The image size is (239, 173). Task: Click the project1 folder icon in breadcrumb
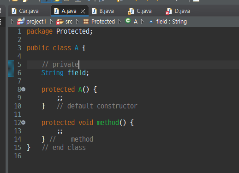pos(21,21)
